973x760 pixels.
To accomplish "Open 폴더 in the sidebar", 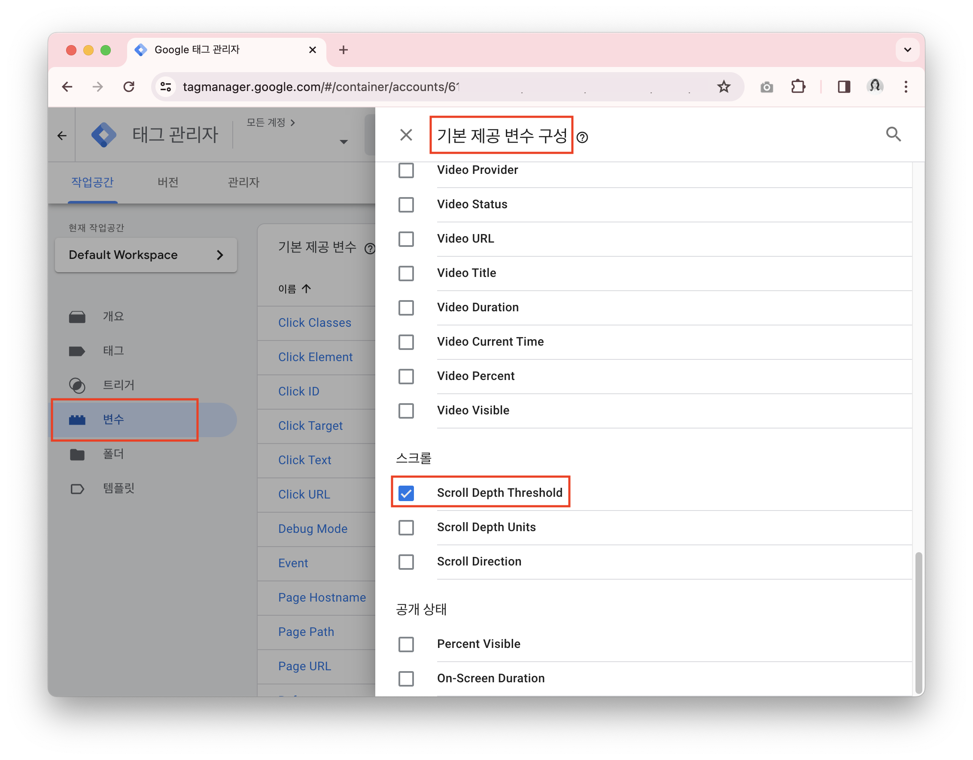I will pos(113,453).
